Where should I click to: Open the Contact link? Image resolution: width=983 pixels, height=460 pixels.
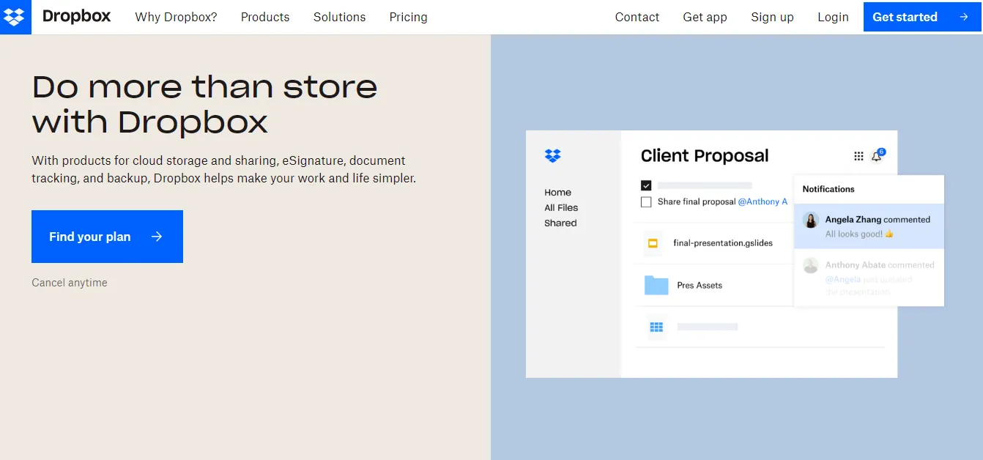637,17
